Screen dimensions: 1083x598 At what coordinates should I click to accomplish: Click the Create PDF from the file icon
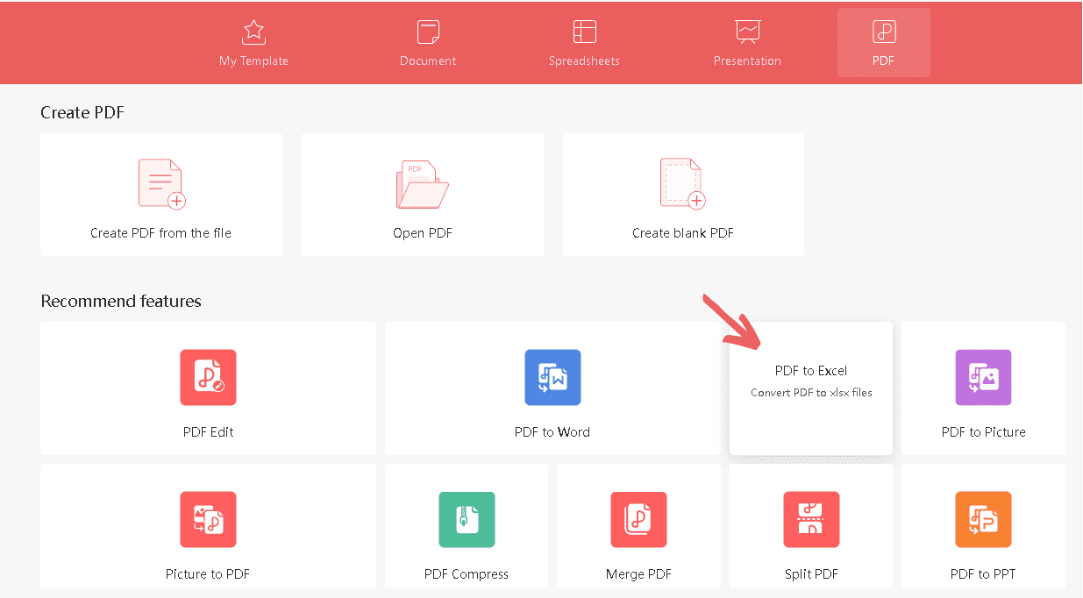click(161, 184)
